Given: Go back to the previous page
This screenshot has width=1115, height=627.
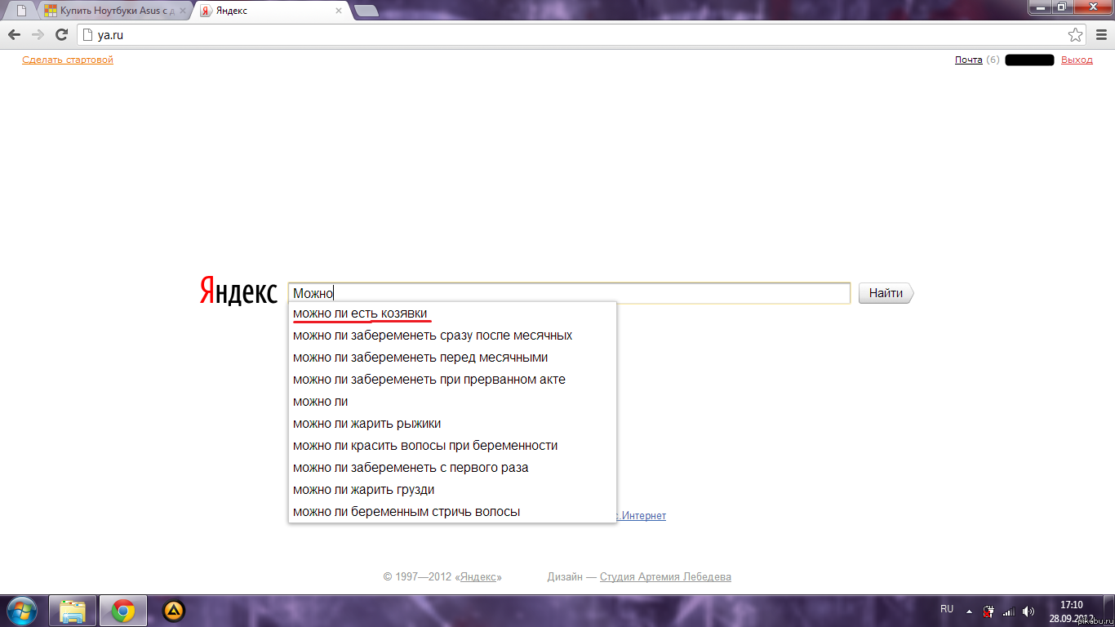Looking at the screenshot, I should pos(14,35).
